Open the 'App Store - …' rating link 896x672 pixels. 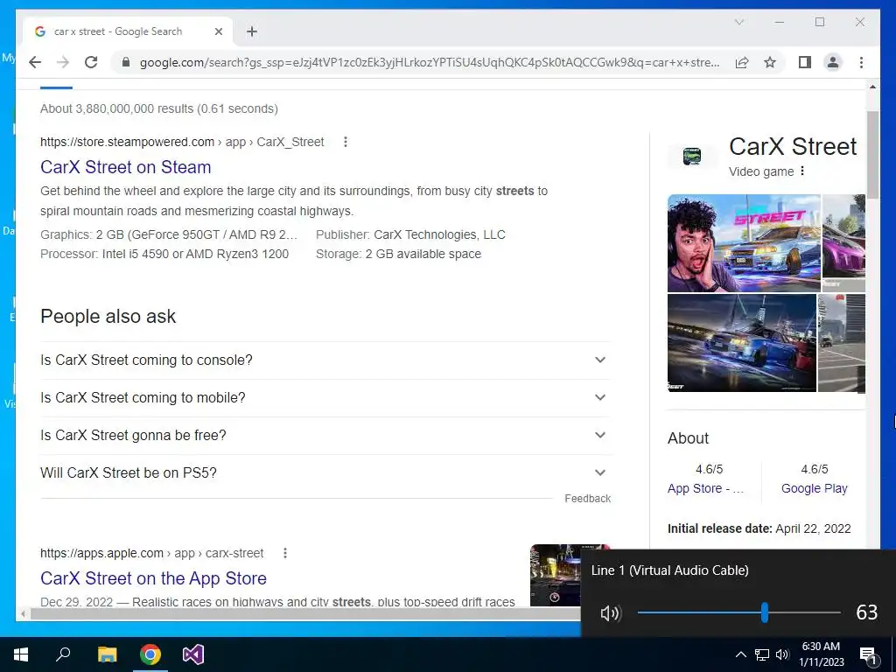click(706, 488)
